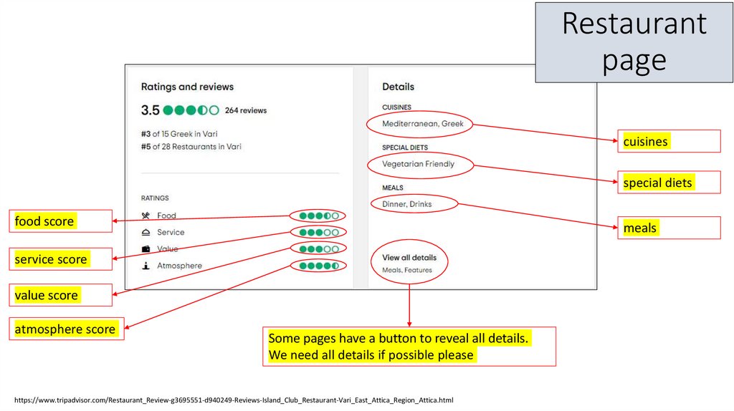The image size is (734, 411).
Task: Click the CUISINES section label
Action: pos(396,107)
